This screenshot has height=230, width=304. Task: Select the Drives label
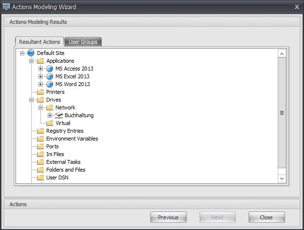pyautogui.click(x=54, y=100)
